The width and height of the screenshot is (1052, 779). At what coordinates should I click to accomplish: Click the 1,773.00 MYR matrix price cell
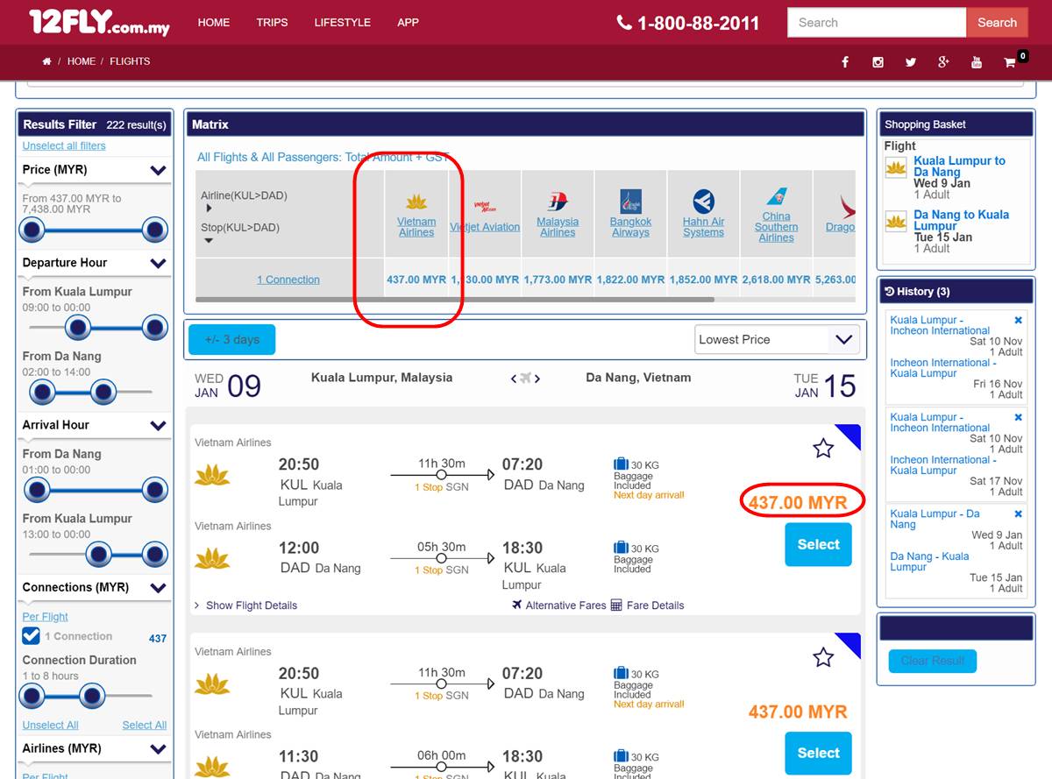(x=558, y=280)
